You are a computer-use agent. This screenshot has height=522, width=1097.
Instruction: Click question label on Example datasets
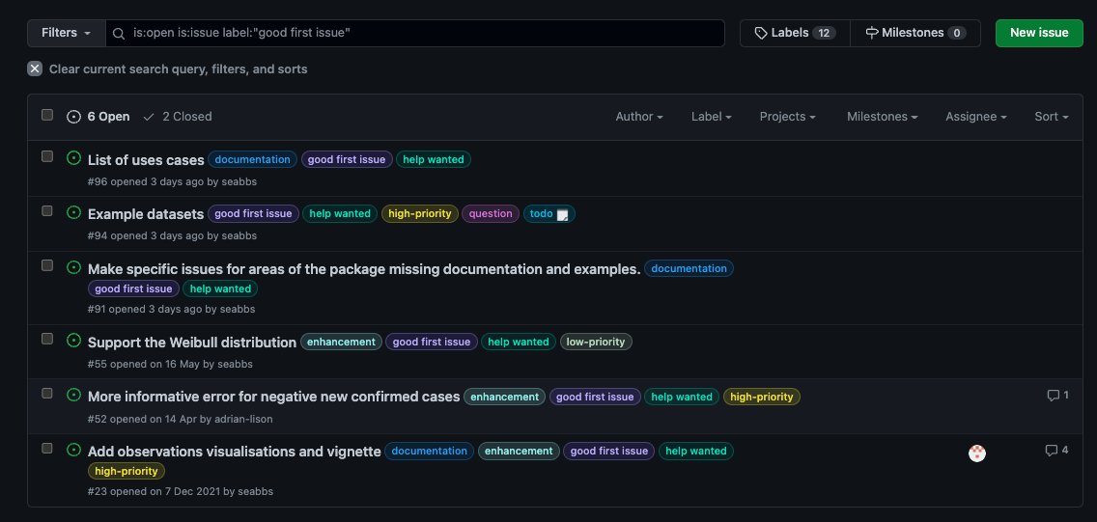coord(491,214)
